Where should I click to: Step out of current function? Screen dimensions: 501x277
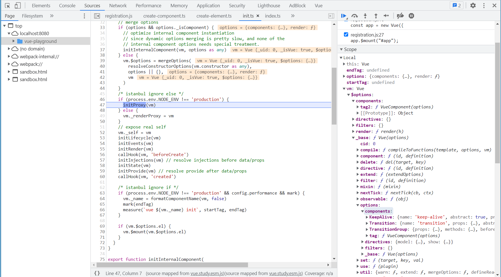pyautogui.click(x=376, y=16)
